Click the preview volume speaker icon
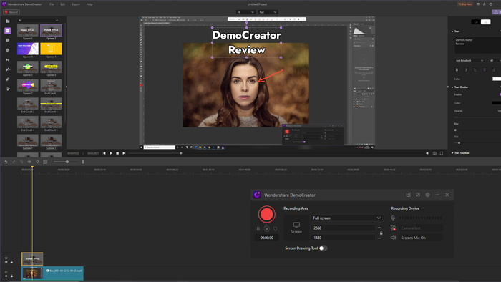Screen dimensions: 501x282 427,153
